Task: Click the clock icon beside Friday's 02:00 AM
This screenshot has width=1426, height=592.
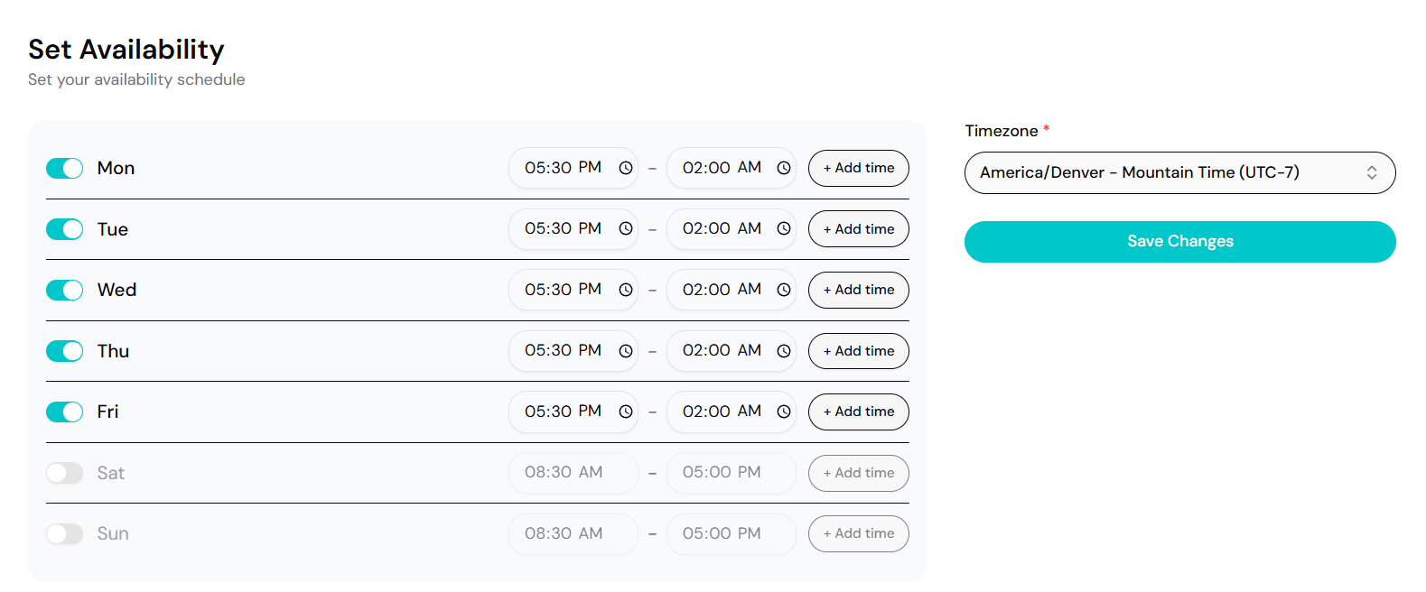Action: click(x=783, y=412)
